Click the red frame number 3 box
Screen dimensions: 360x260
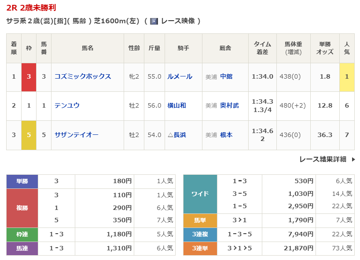point(29,76)
